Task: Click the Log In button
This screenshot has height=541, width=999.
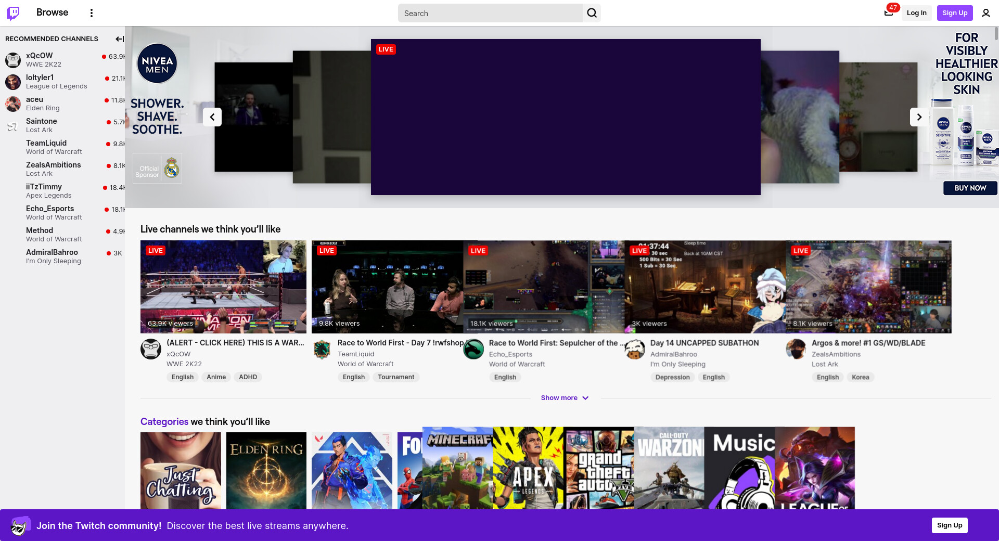Action: (x=916, y=13)
